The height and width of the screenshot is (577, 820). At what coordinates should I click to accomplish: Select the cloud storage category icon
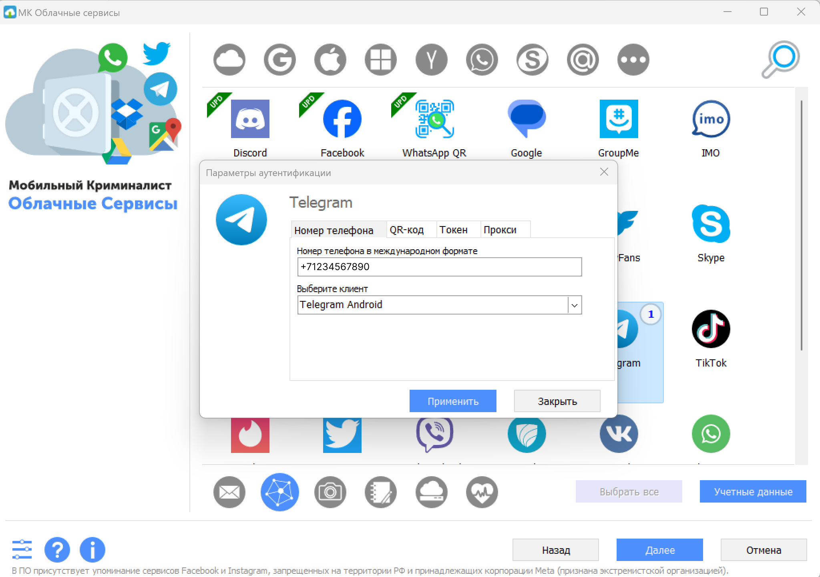coord(229,60)
